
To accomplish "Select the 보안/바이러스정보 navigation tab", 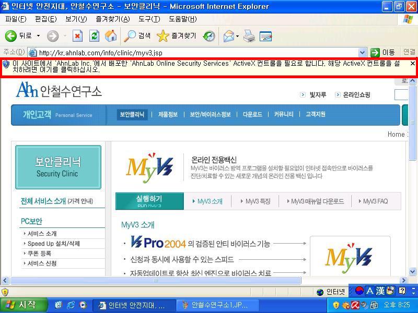I will (x=210, y=114).
